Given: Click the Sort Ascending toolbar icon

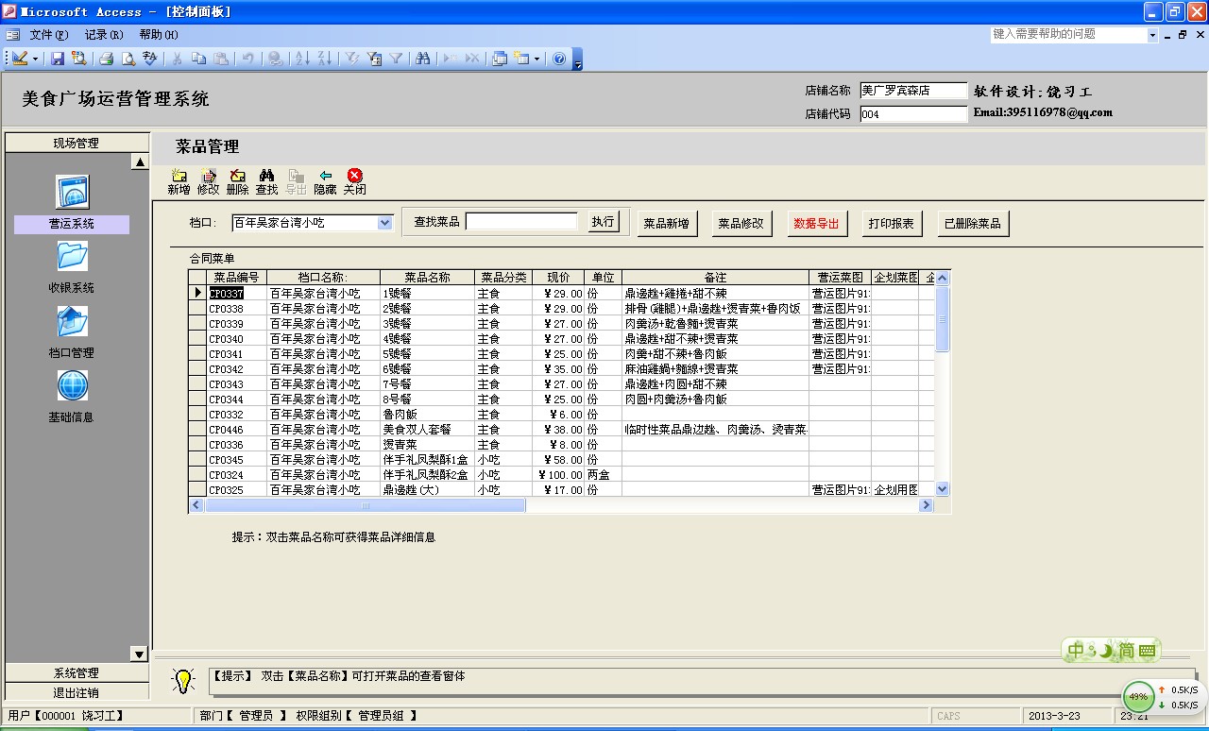Looking at the screenshot, I should pos(302,59).
